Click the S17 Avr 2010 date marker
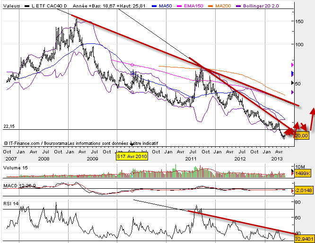 (132, 156)
